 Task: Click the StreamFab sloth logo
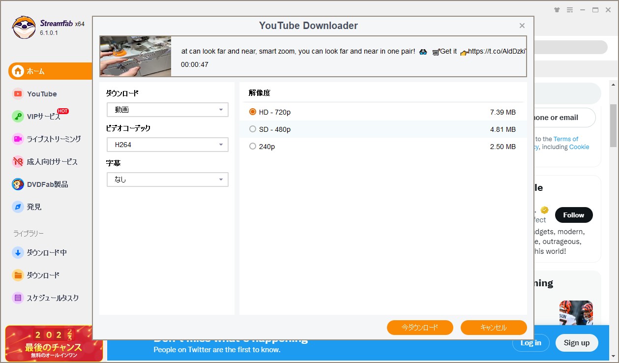tap(24, 28)
